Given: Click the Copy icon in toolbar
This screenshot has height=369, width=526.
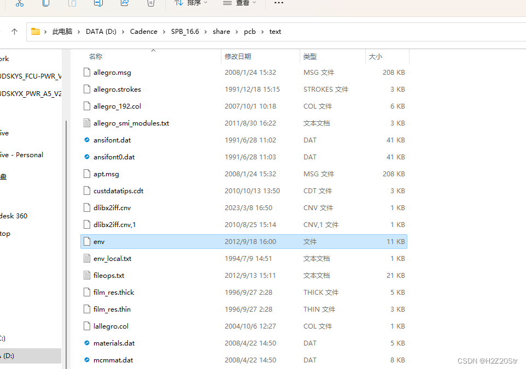Looking at the screenshot, I should click(x=46, y=3).
